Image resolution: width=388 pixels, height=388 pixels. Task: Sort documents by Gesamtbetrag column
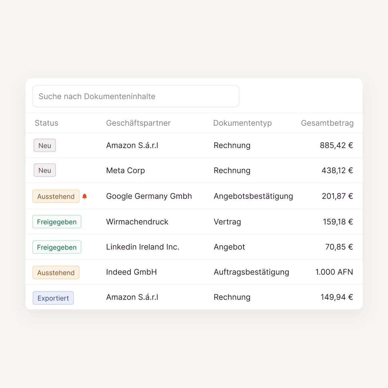tap(327, 123)
